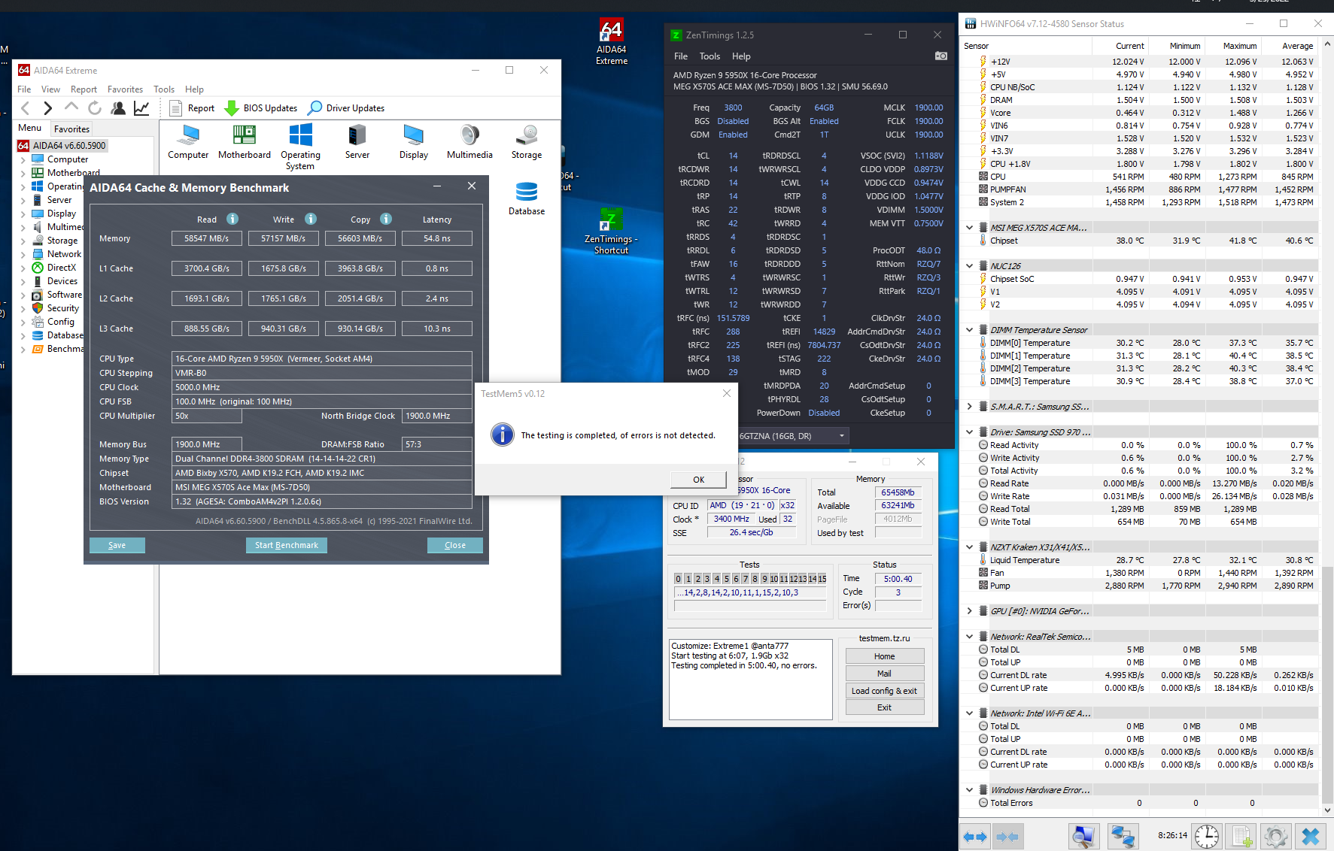Collapse the NUC126 sensor group in HWiNFO
This screenshot has width=1334, height=851.
click(970, 265)
